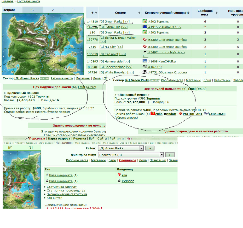Open the #8751 Обратная Сторона syndicate link
Screen dimensions: 243x228
click(x=167, y=72)
